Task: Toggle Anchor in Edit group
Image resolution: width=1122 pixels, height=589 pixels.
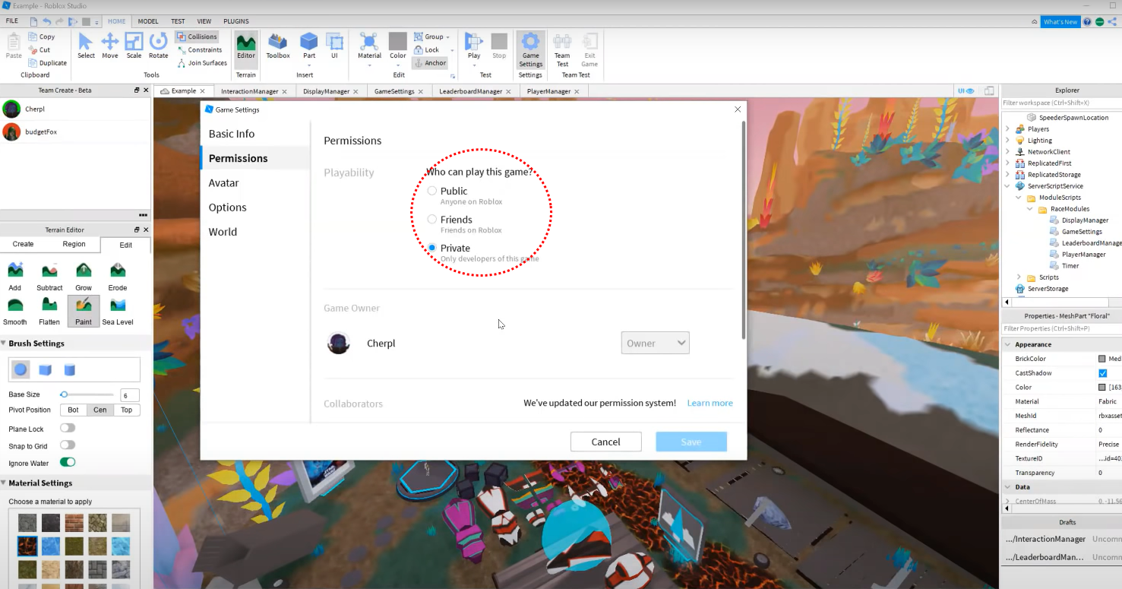Action: pos(430,63)
